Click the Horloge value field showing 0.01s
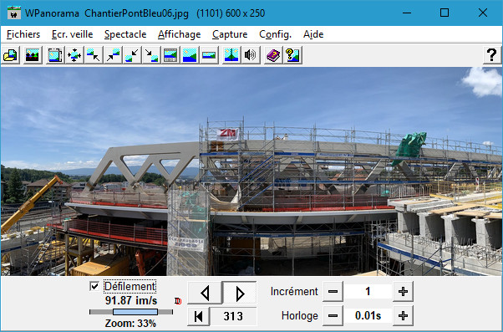The width and height of the screenshot is (503, 332). point(368,315)
